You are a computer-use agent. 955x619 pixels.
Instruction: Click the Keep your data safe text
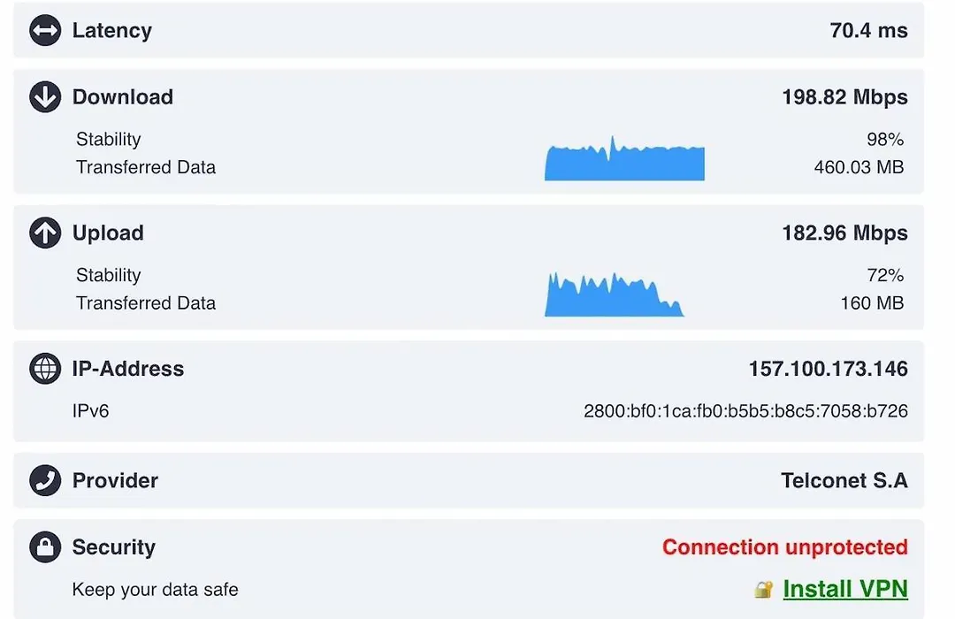156,590
